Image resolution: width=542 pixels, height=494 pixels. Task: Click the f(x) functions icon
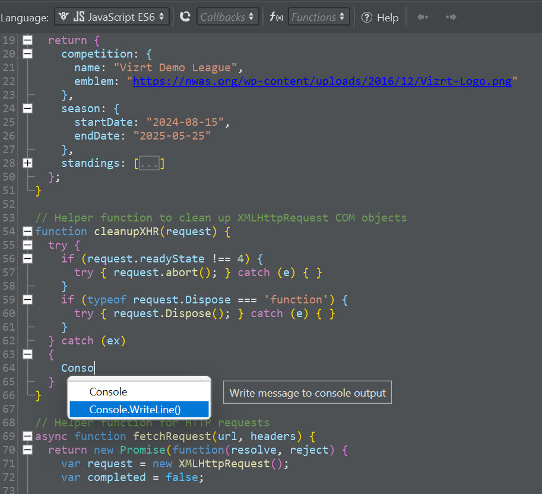[275, 17]
